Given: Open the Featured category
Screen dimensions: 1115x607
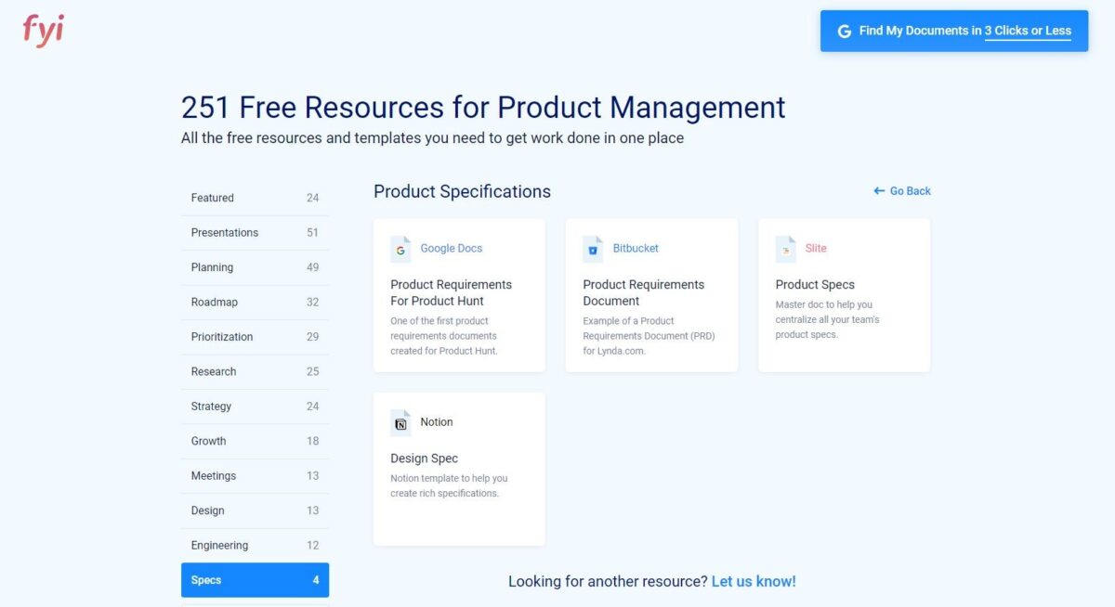Looking at the screenshot, I should click(x=255, y=198).
